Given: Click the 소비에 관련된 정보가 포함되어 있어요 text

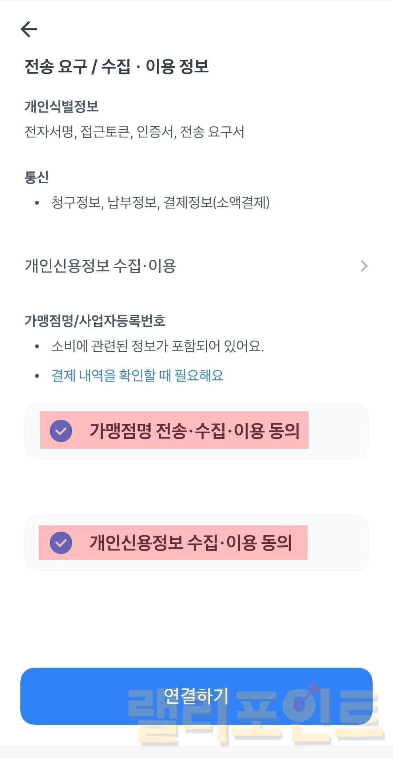Looking at the screenshot, I should 158,346.
